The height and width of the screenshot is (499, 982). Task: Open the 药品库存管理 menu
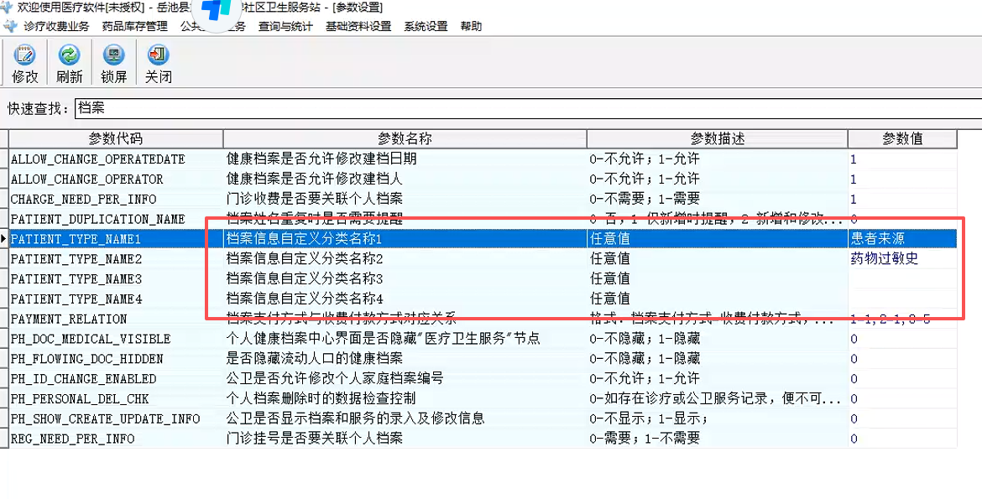pos(134,26)
